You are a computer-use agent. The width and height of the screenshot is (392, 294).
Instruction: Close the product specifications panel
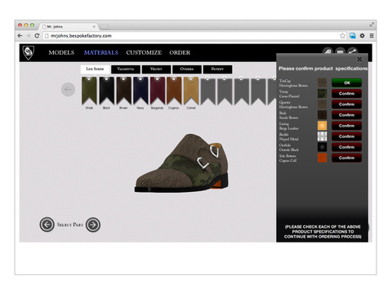359,59
